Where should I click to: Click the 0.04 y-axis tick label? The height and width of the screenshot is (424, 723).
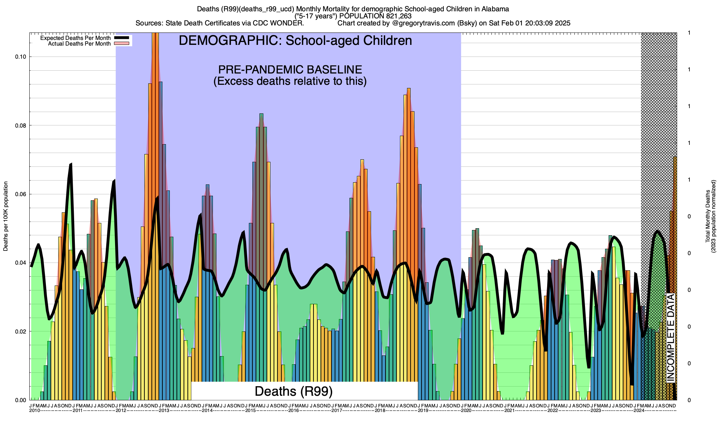20,263
